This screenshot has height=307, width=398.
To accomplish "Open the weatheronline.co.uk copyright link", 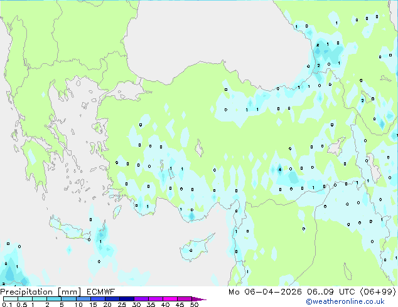I will click(345, 301).
